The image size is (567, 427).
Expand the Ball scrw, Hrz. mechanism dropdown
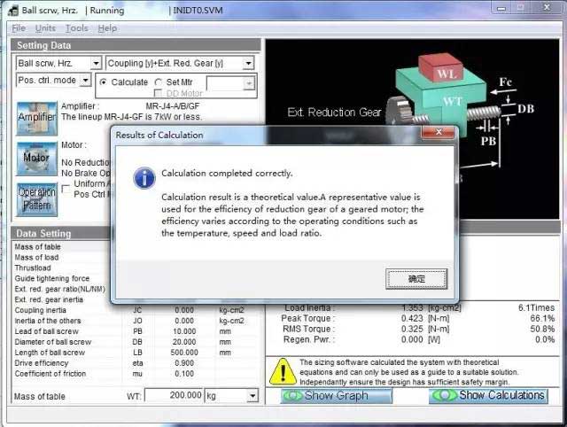point(93,64)
